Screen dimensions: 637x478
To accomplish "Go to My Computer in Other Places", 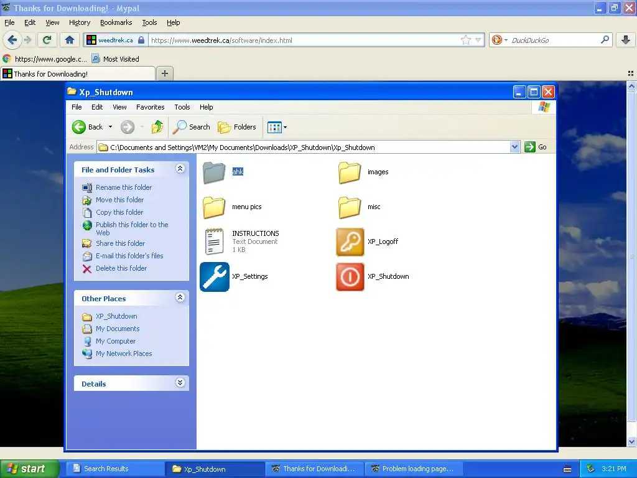I will click(115, 342).
